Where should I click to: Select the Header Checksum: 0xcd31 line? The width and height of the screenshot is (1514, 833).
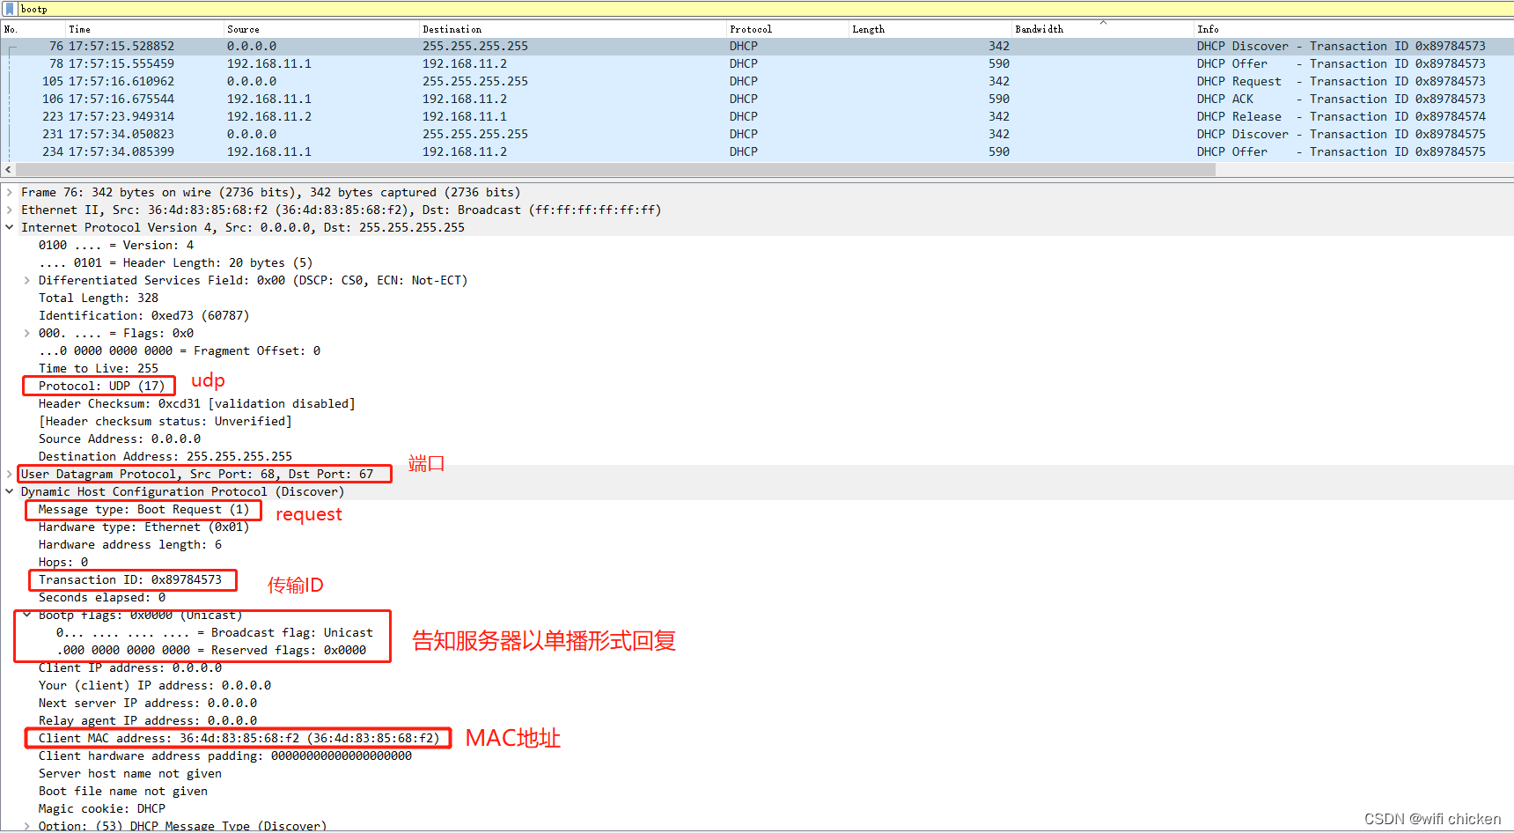pyautogui.click(x=196, y=403)
